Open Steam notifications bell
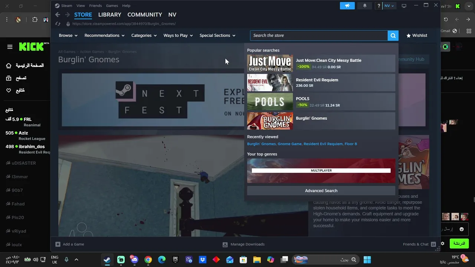Viewport: 475px width, 267px height. (x=364, y=6)
